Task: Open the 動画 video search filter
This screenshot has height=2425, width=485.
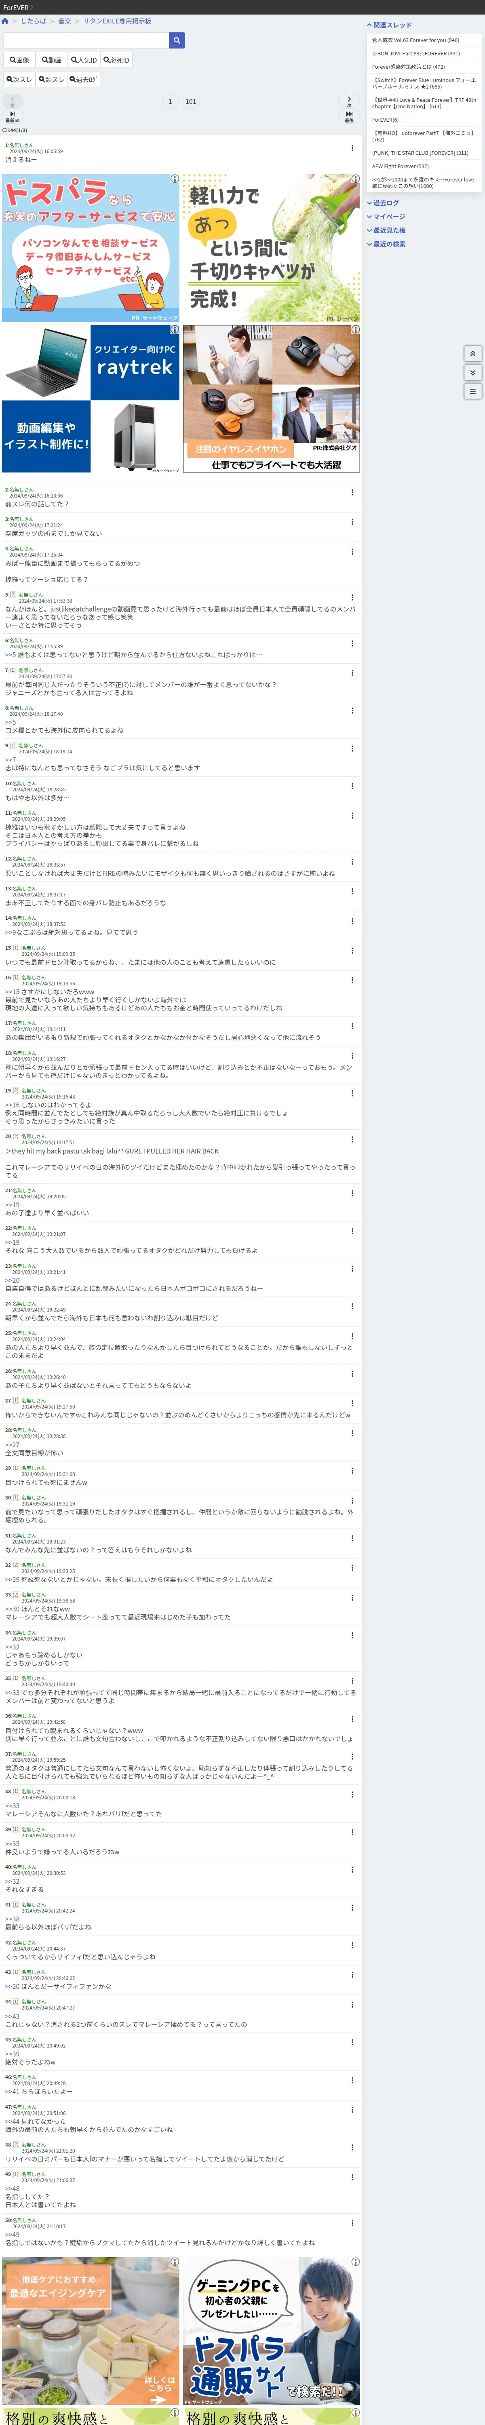Action: click(52, 60)
